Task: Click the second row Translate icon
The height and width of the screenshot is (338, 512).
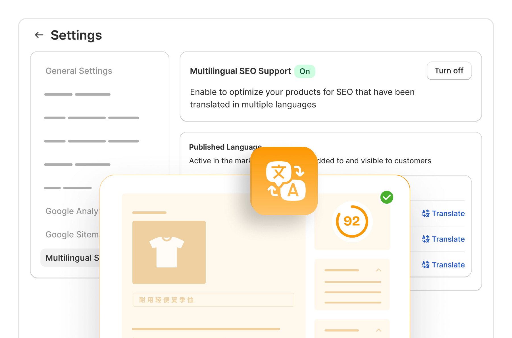Action: pyautogui.click(x=426, y=239)
